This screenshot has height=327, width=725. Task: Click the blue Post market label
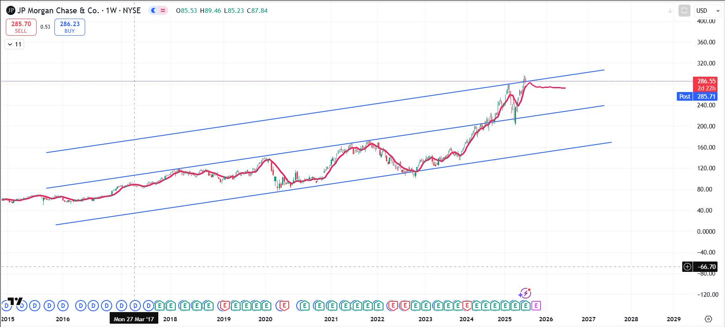point(685,97)
